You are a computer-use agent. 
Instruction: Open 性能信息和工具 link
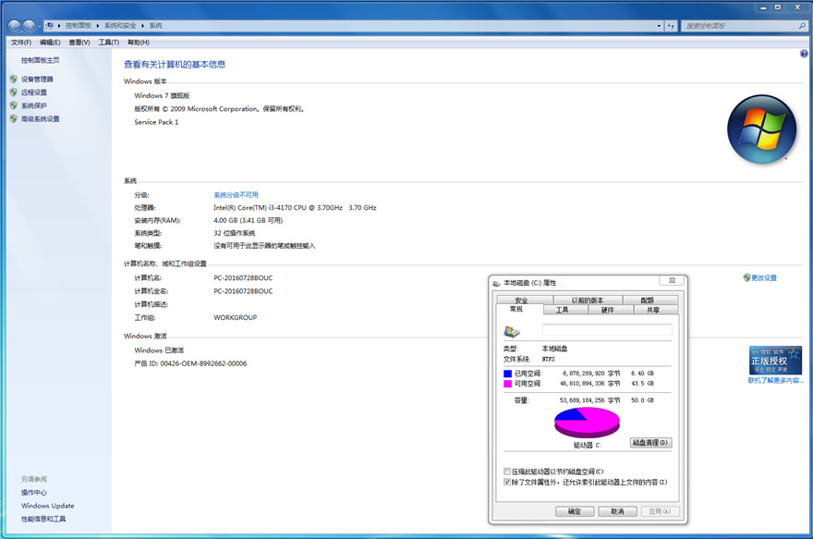tap(43, 519)
